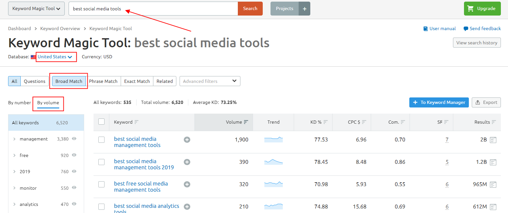508x213 pixels.
Task: Open the Advanced filters dropdown
Action: point(210,81)
